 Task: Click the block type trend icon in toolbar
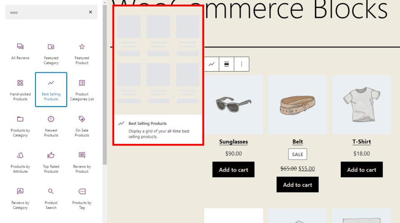(x=212, y=64)
